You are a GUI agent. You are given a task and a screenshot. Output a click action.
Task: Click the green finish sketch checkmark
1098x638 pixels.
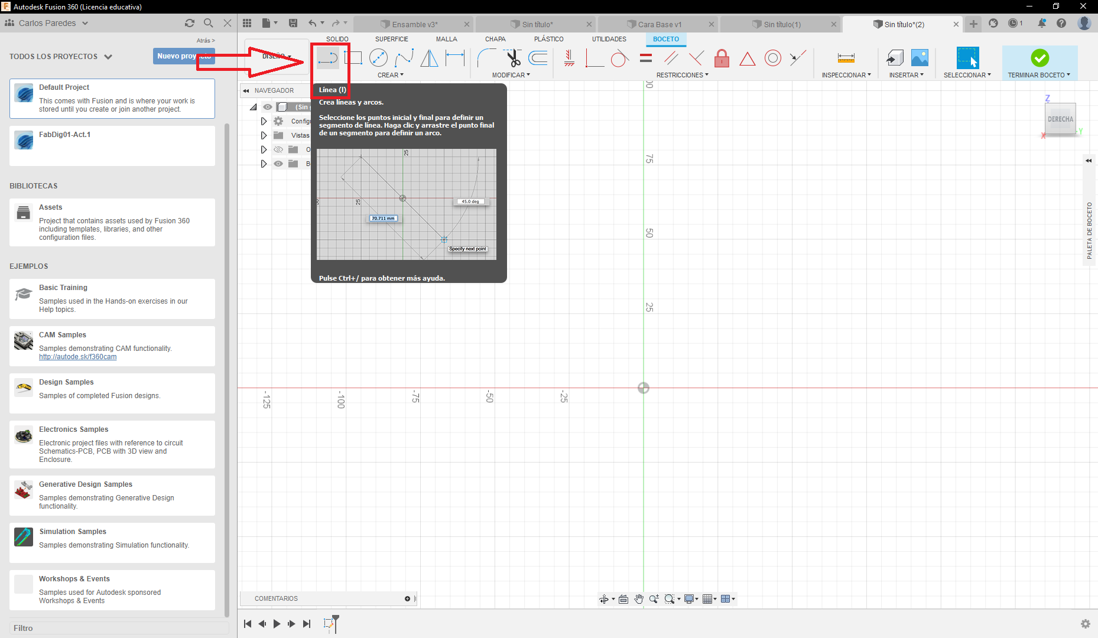pyautogui.click(x=1039, y=58)
